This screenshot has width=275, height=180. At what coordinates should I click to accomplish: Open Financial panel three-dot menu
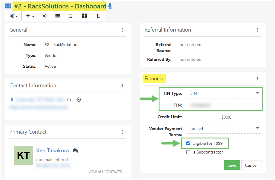pos(257,79)
